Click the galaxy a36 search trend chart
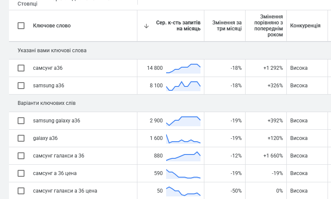 183,139
